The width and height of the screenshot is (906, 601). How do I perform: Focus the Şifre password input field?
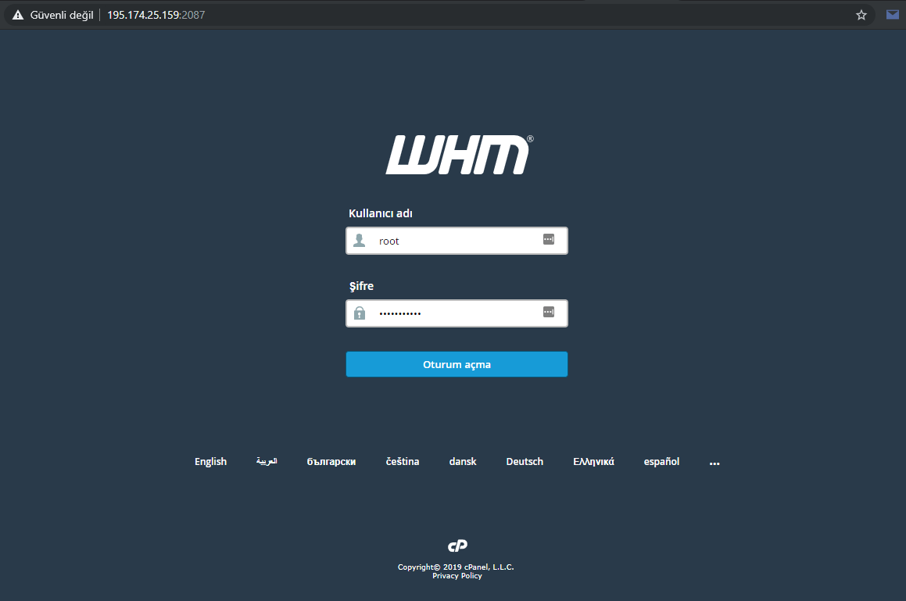click(x=457, y=313)
